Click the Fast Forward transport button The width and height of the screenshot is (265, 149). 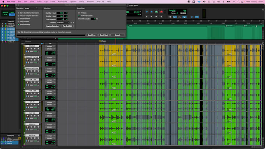[156, 17]
